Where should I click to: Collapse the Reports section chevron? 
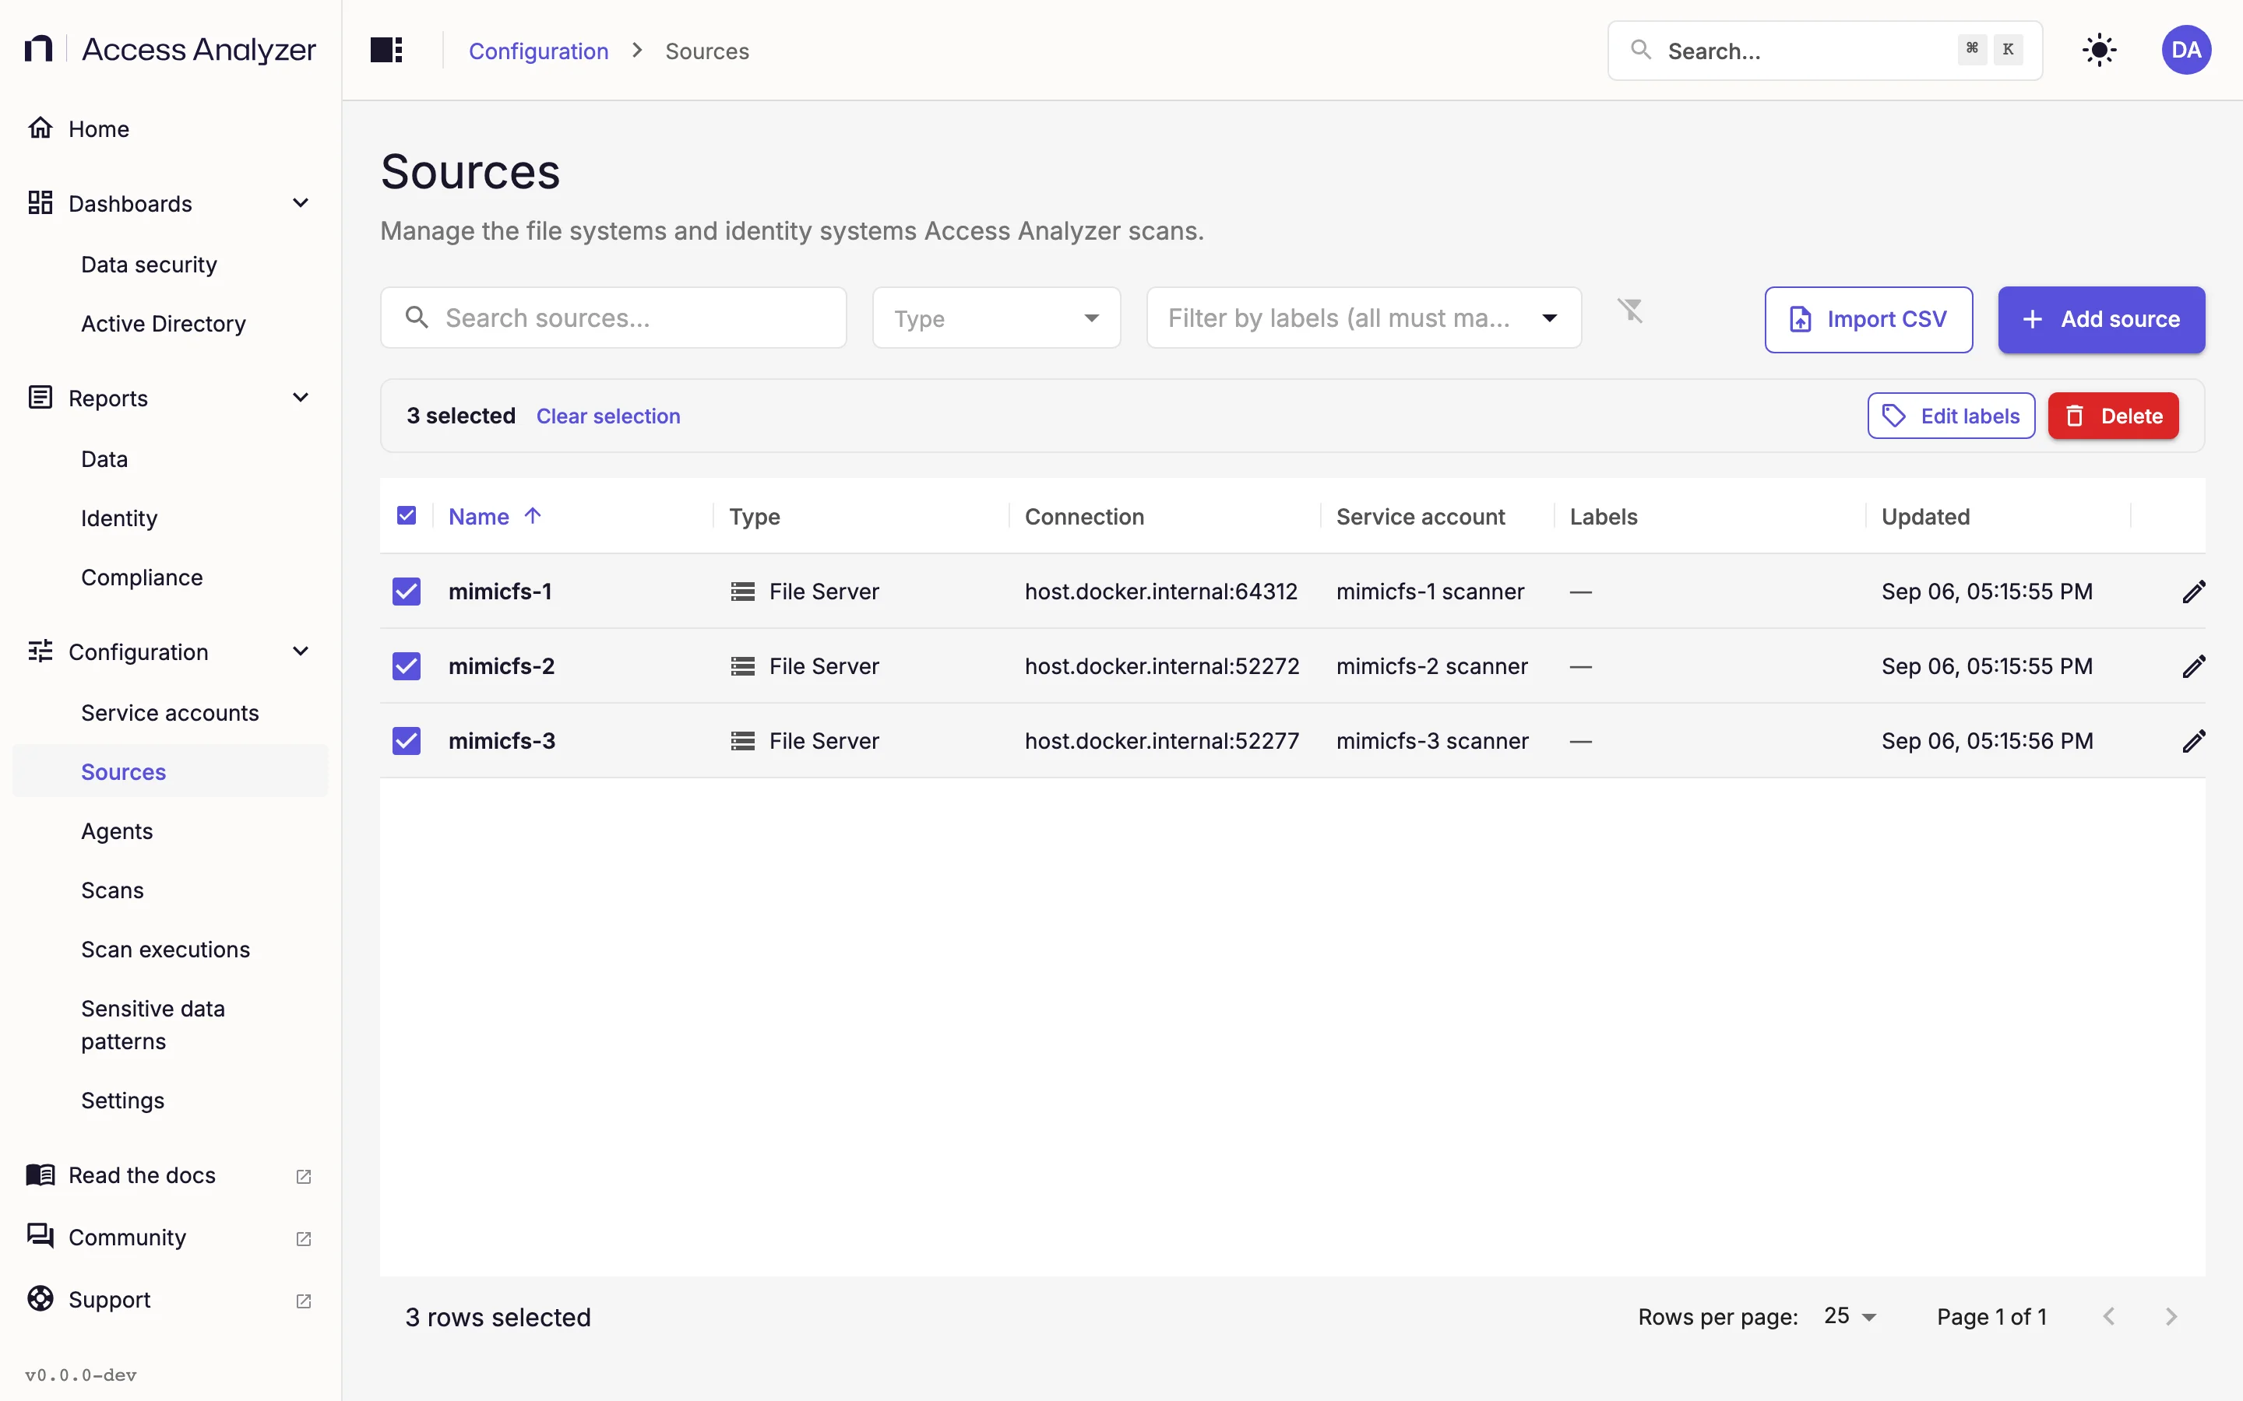point(301,398)
